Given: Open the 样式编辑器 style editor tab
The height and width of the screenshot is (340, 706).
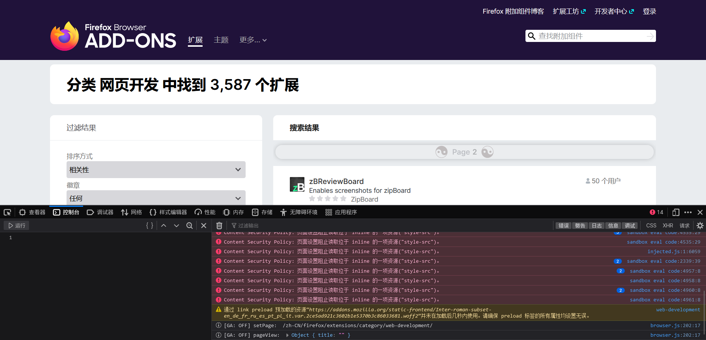Looking at the screenshot, I should point(168,212).
